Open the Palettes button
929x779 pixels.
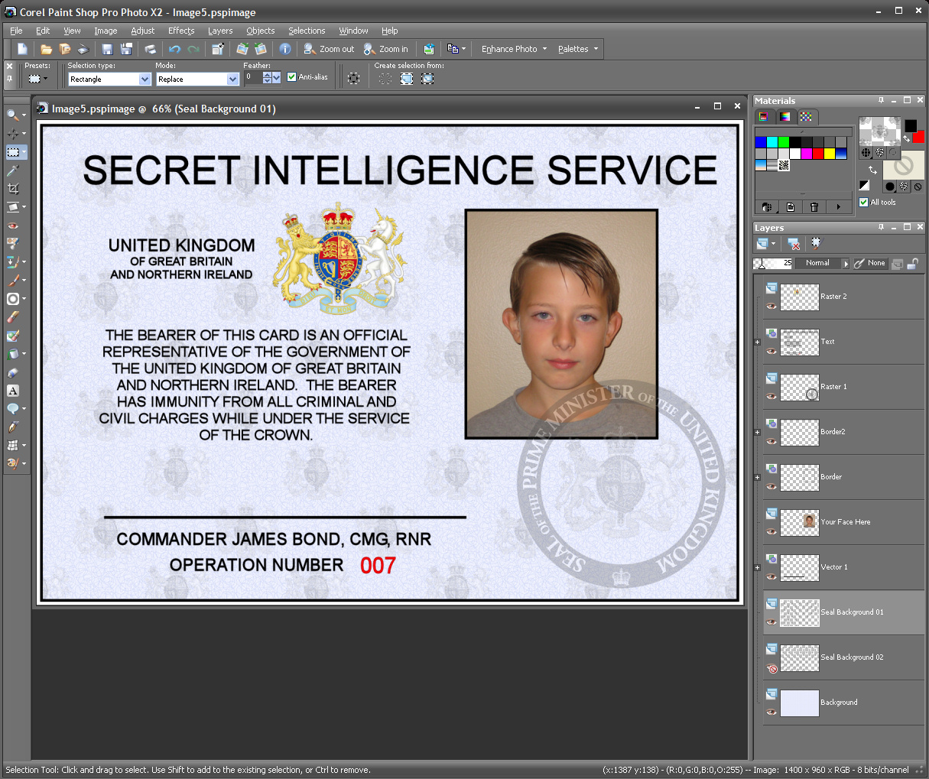(x=573, y=49)
